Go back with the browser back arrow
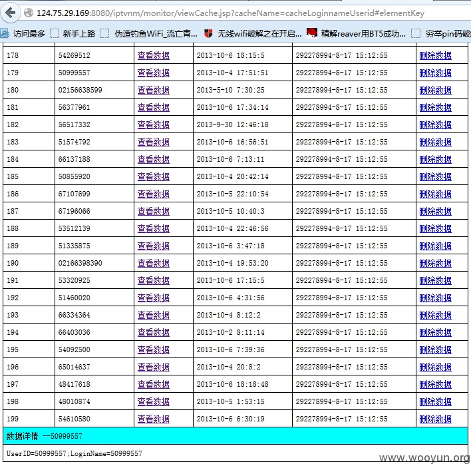Screen dimensions: 471x464 click(11, 13)
